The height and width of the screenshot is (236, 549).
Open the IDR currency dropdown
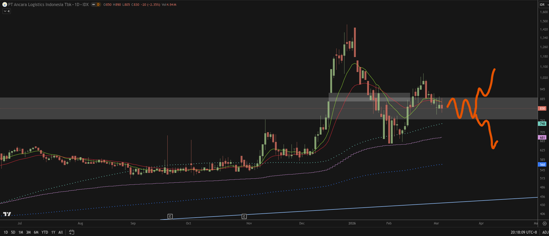pos(543,4)
